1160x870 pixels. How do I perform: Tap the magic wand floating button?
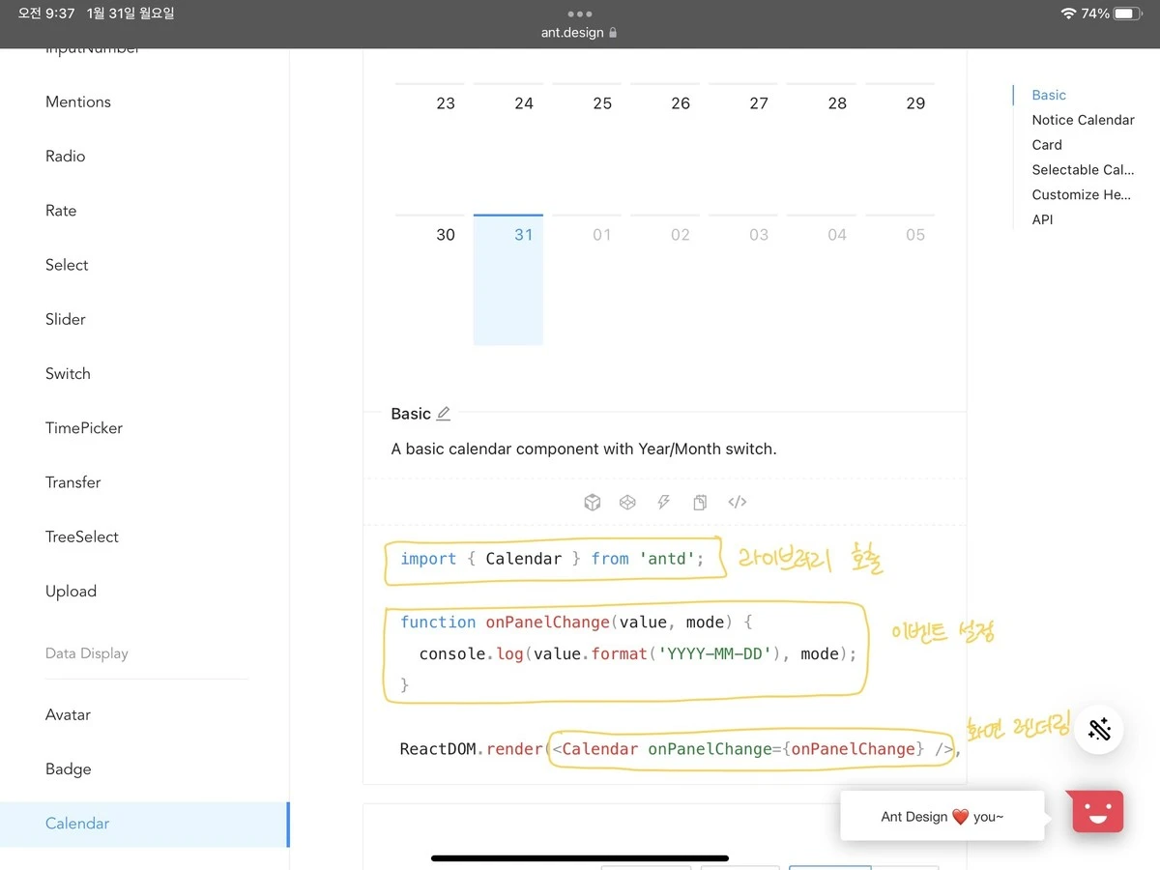click(1098, 729)
